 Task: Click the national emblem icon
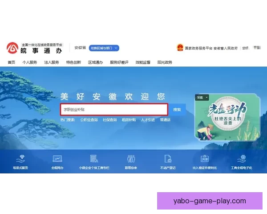coord(180,48)
